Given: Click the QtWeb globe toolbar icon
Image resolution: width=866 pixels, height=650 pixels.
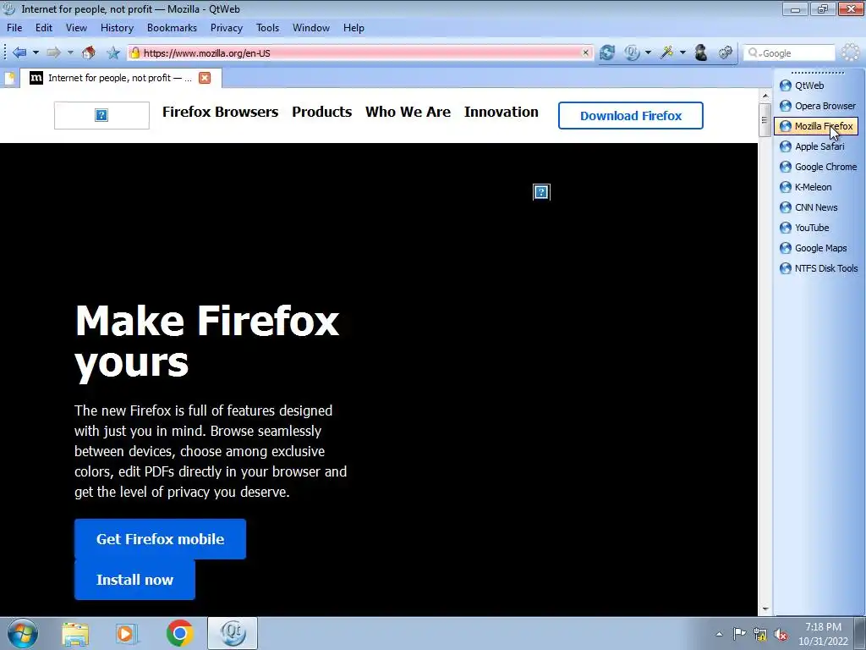Looking at the screenshot, I should [x=632, y=52].
